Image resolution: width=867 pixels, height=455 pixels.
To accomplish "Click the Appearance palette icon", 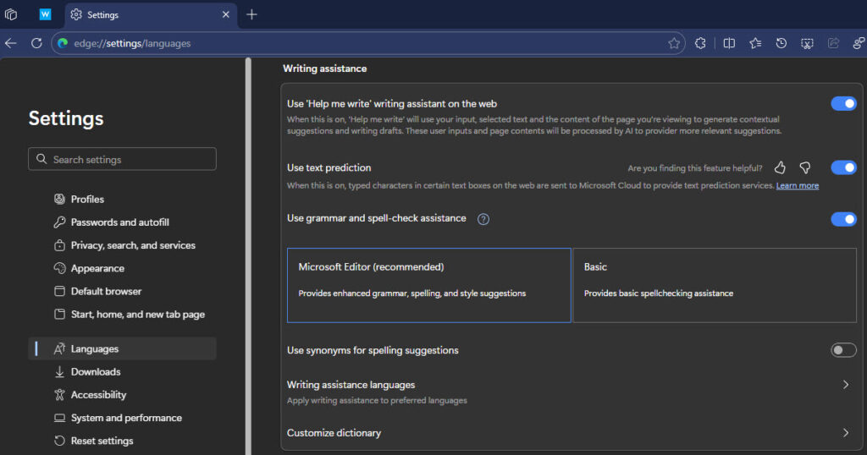I will [59, 268].
